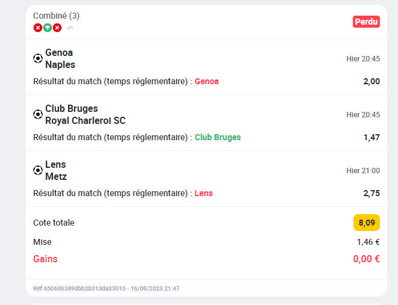The height and width of the screenshot is (305, 398).
Task: Click the soccer ball icon beside Lens
Action: coord(38,170)
